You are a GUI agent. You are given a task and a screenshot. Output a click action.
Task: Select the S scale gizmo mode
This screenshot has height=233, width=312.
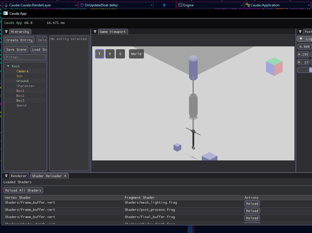[120, 54]
